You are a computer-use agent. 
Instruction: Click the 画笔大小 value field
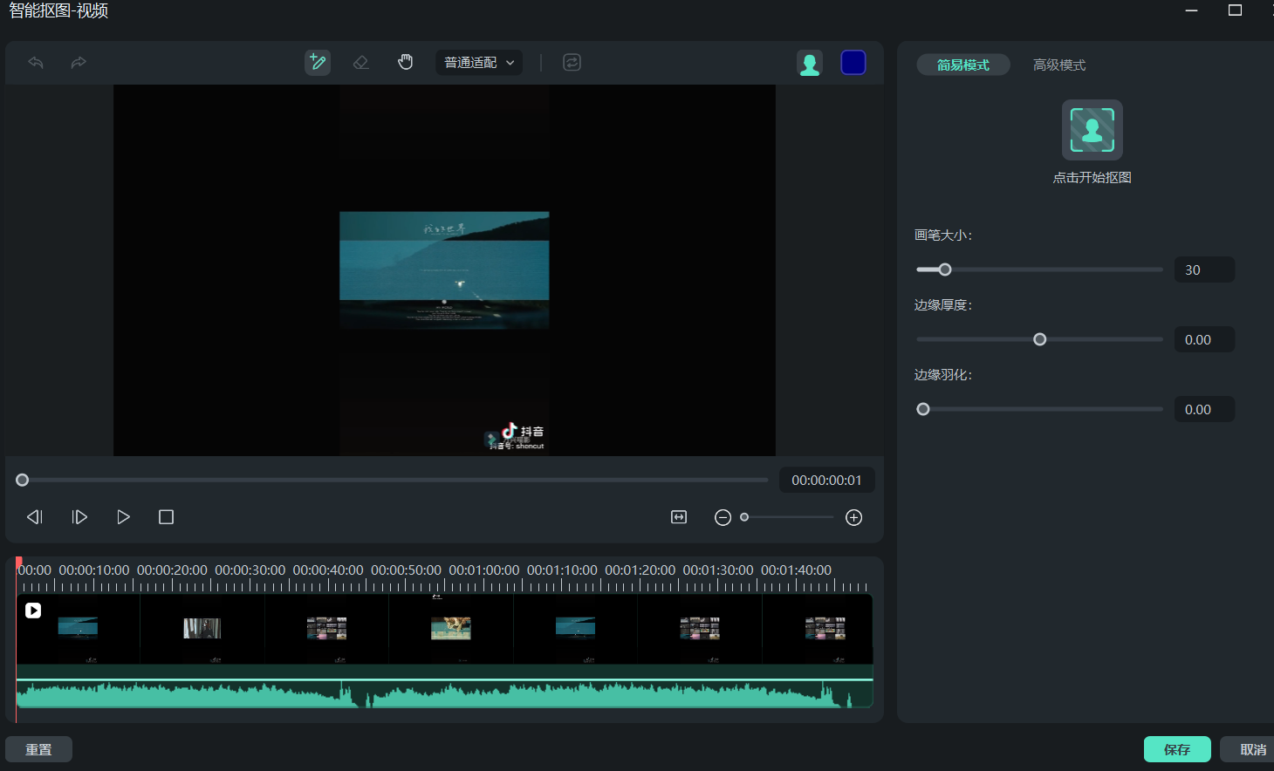[1203, 270]
